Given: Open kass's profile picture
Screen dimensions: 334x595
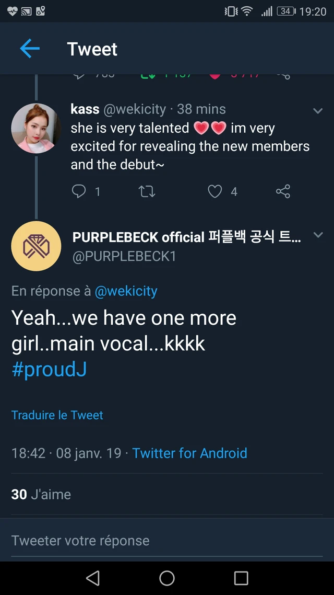Looking at the screenshot, I should pyautogui.click(x=36, y=128).
